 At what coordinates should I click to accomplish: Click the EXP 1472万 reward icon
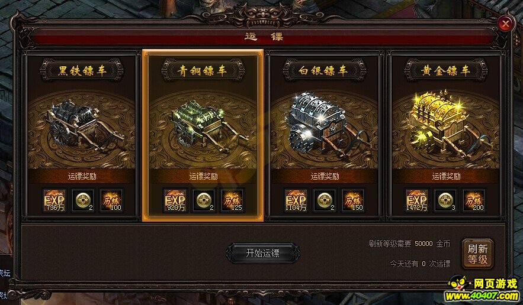pos(417,200)
